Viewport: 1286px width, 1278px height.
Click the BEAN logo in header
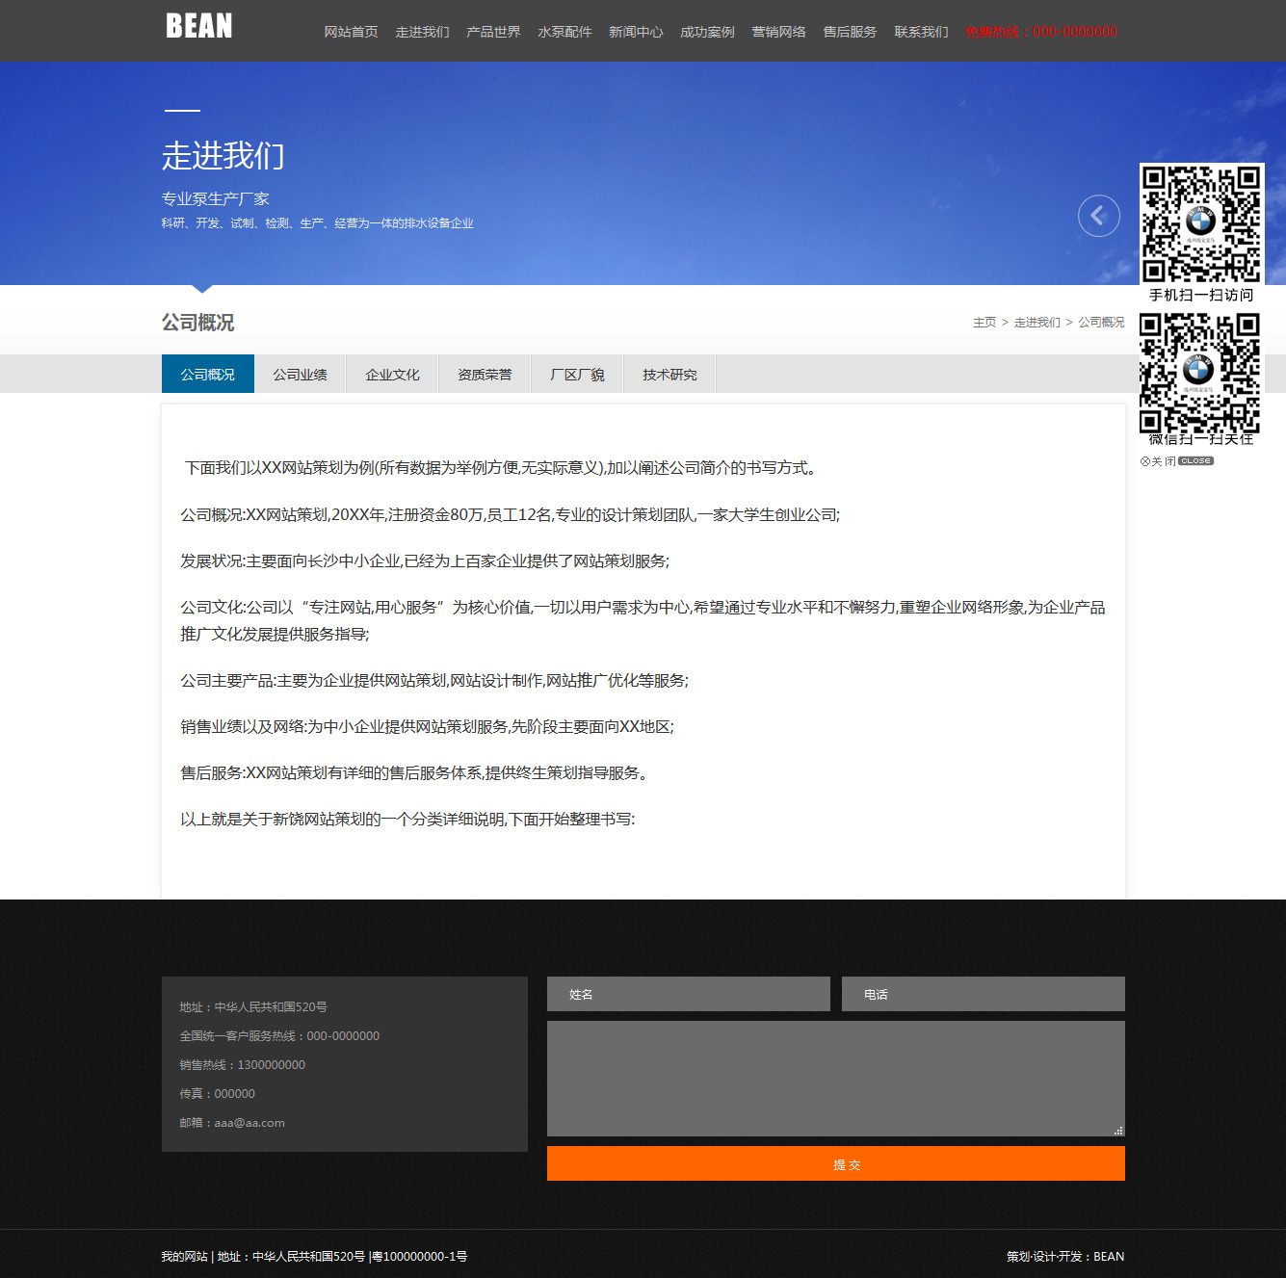click(x=199, y=26)
